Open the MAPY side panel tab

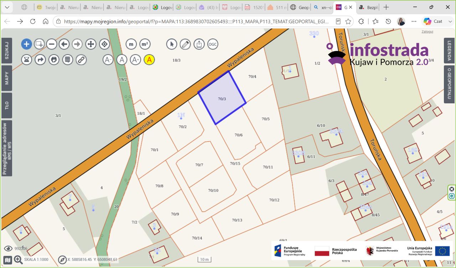click(7, 78)
